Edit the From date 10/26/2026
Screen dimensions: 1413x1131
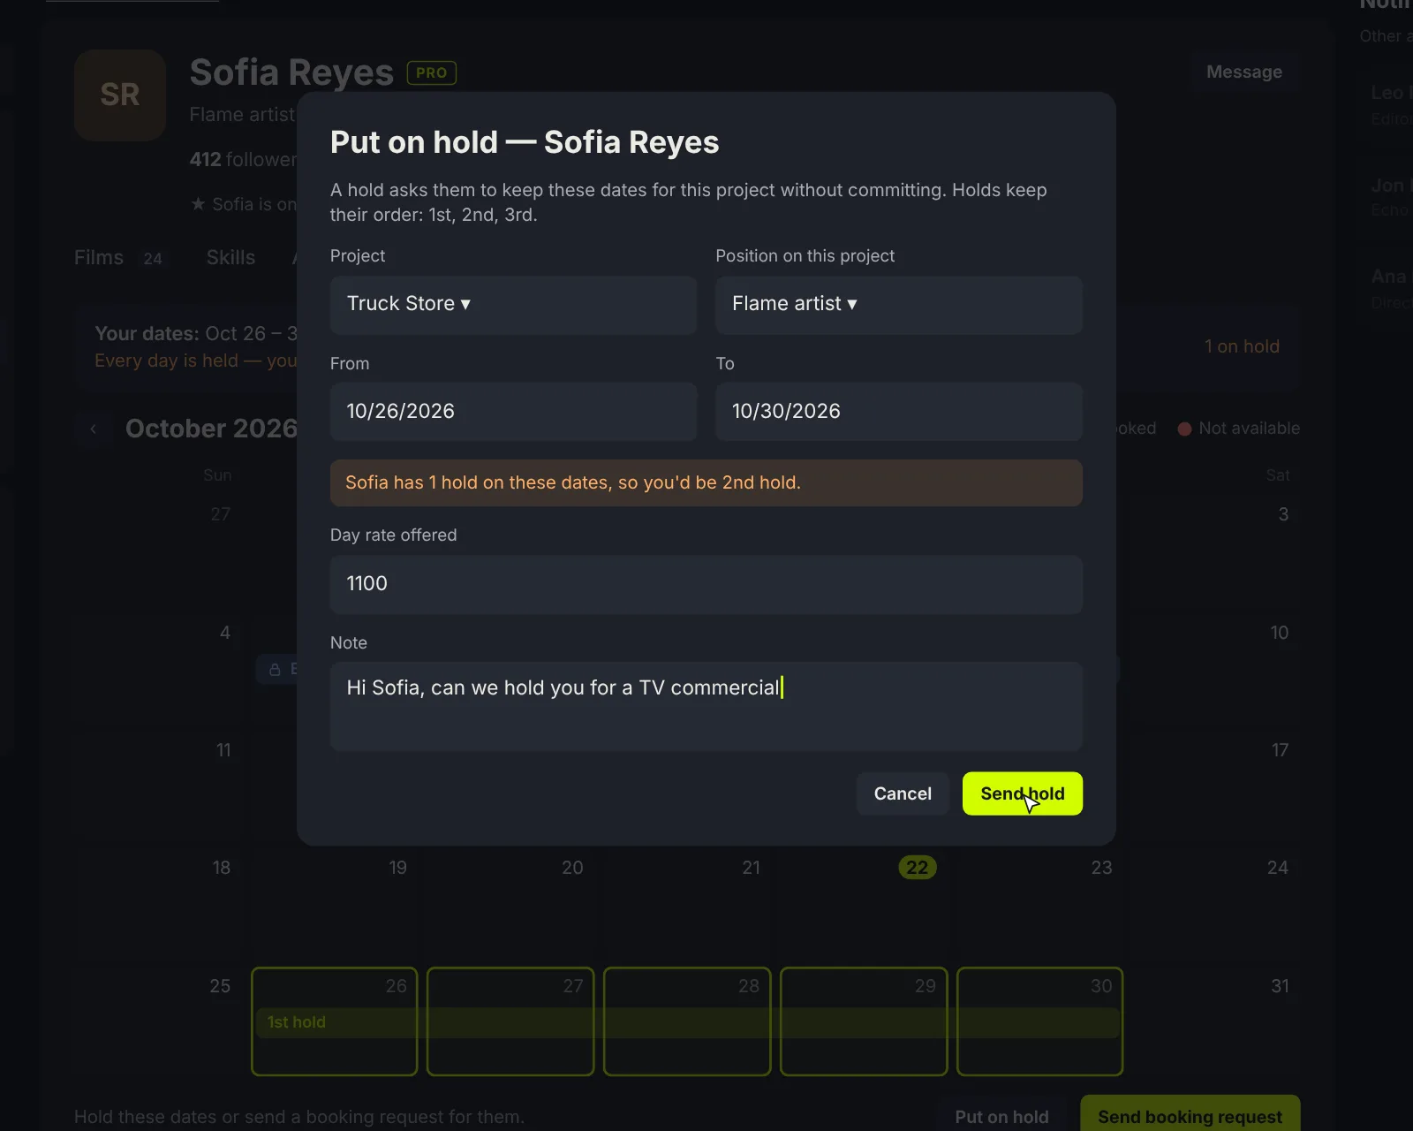[513, 412]
